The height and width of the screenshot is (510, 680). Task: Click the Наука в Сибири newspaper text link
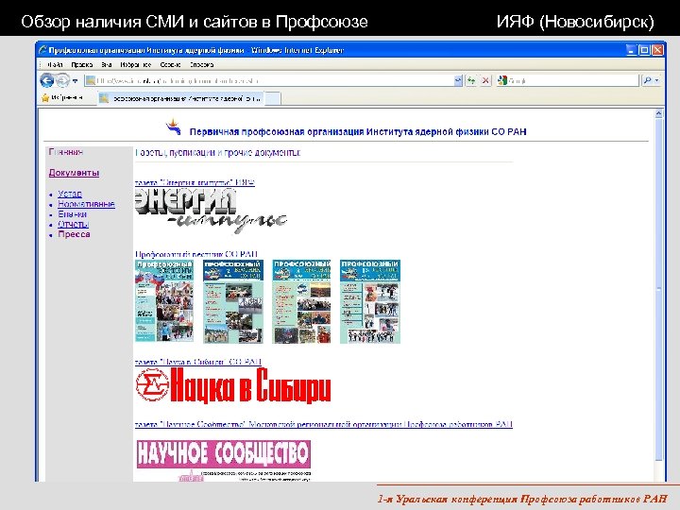coord(198,362)
